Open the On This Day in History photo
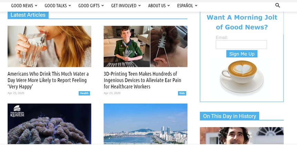This screenshot has width=297, height=145. point(242,136)
